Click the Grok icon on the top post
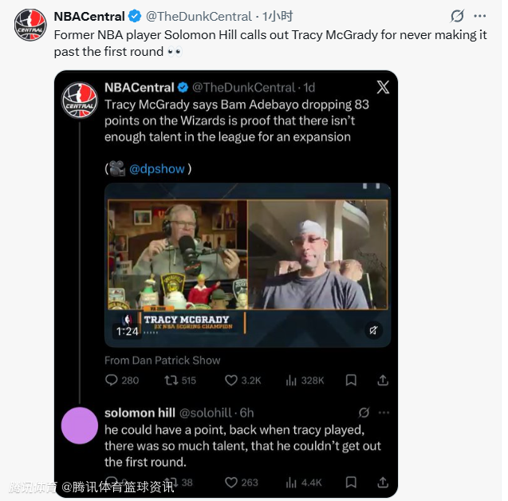Viewport: 508px width, 501px height. [457, 16]
